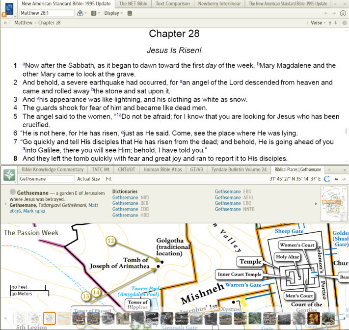Click footnote marker 'a' in verse 3
Viewport: 349px width, 330px height.
click(38, 98)
